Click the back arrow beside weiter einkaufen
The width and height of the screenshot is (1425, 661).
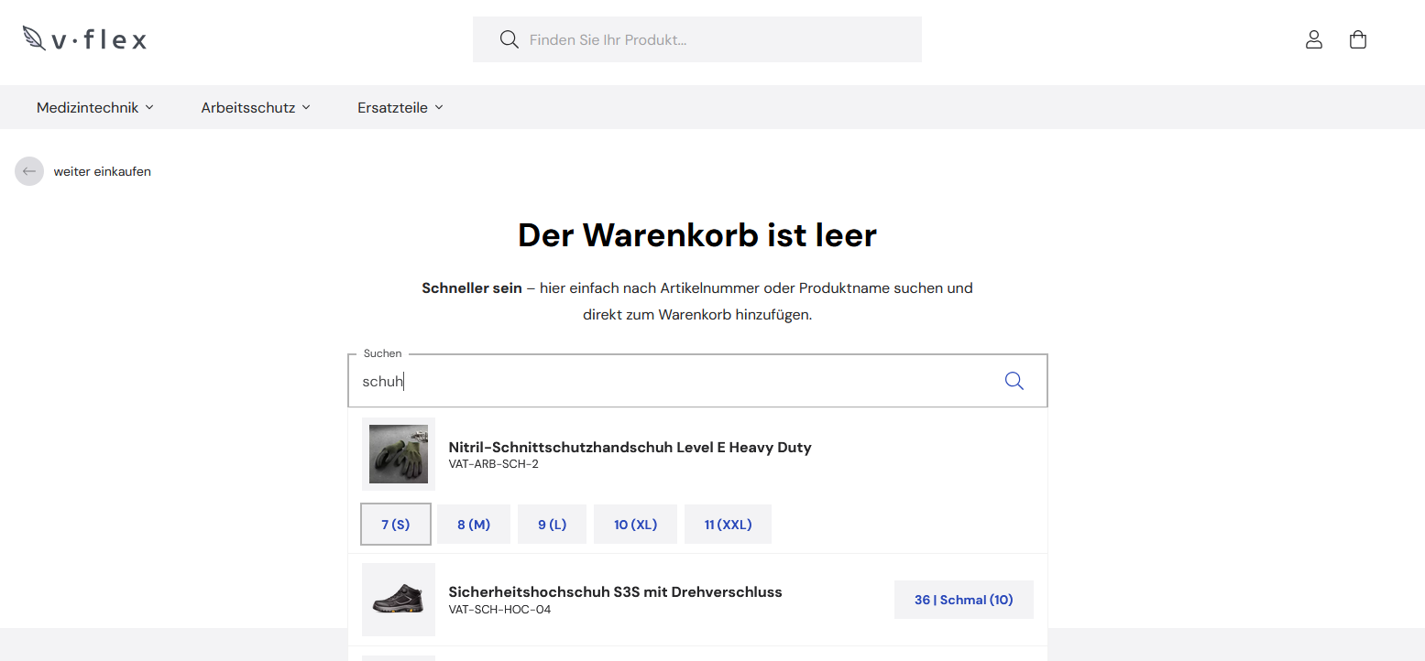pyautogui.click(x=29, y=171)
